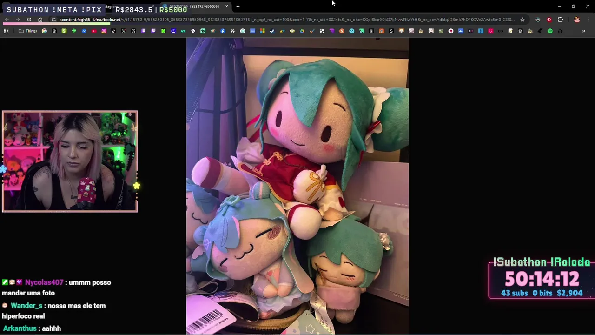
Task: Open the infinity-symbol bookmark icon
Action: click(500, 31)
